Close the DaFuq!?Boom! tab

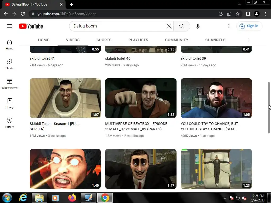[61, 4]
